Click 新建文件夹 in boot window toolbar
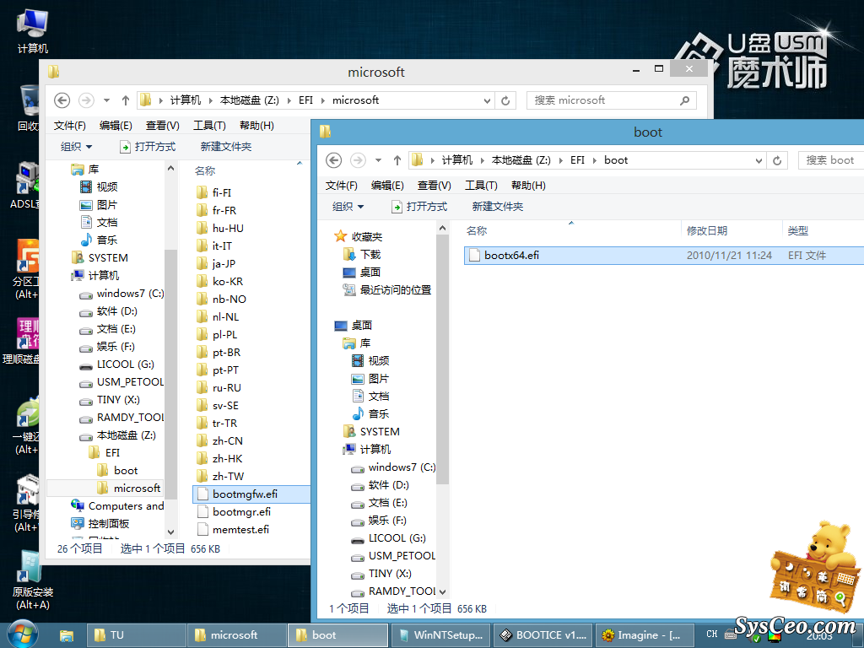This screenshot has height=648, width=864. coord(498,207)
